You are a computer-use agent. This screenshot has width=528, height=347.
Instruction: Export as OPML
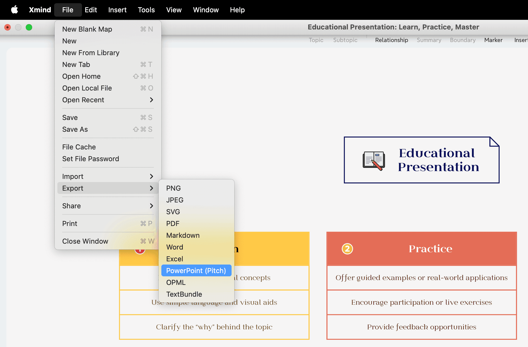tap(196, 282)
